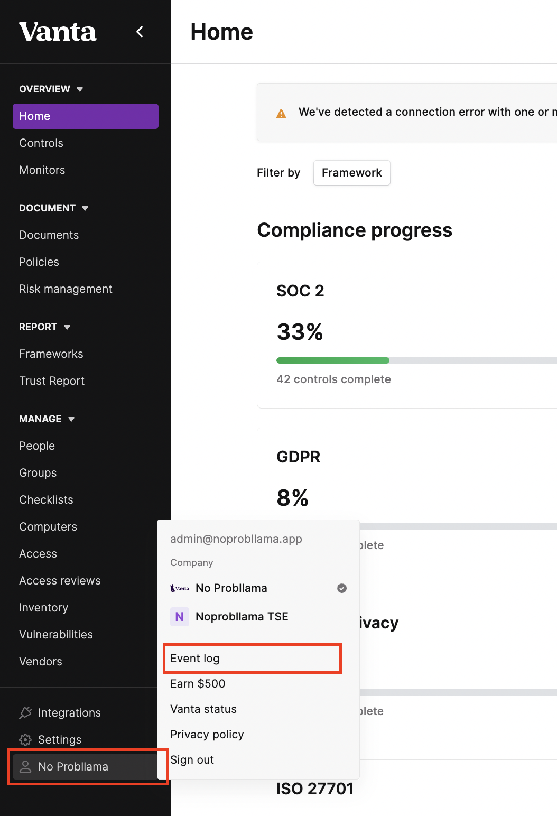The height and width of the screenshot is (816, 557).
Task: Open Groups page
Action: pos(38,473)
